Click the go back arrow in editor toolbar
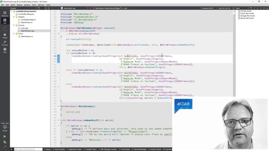The height and width of the screenshot is (151, 269). pyautogui.click(x=52, y=8)
